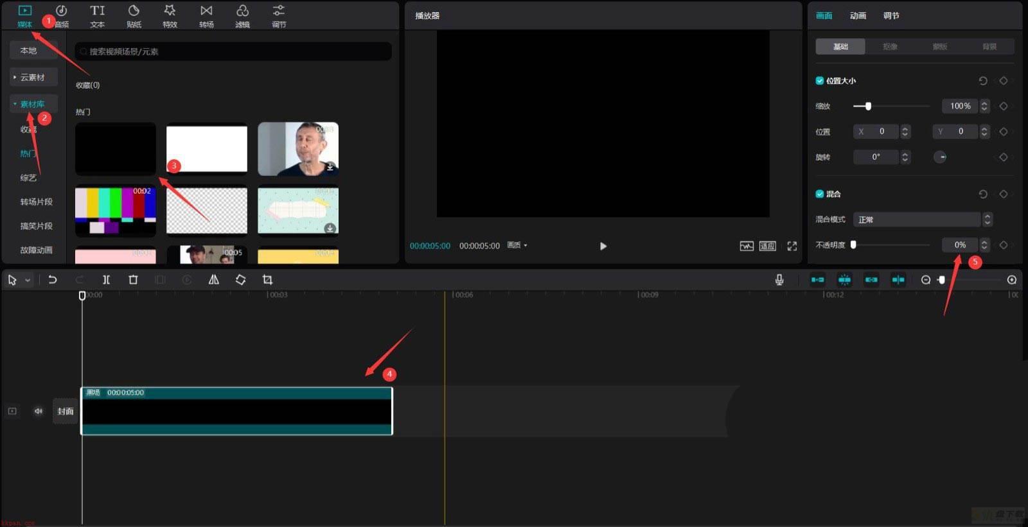This screenshot has width=1028, height=527.
Task: Select the 媒体 media tab
Action: point(24,16)
